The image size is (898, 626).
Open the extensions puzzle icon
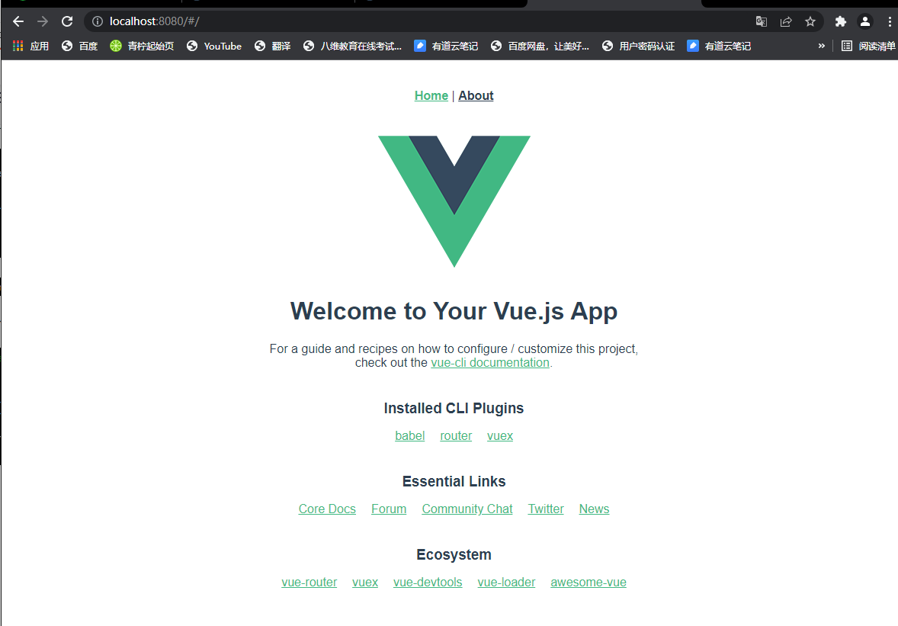pos(840,22)
